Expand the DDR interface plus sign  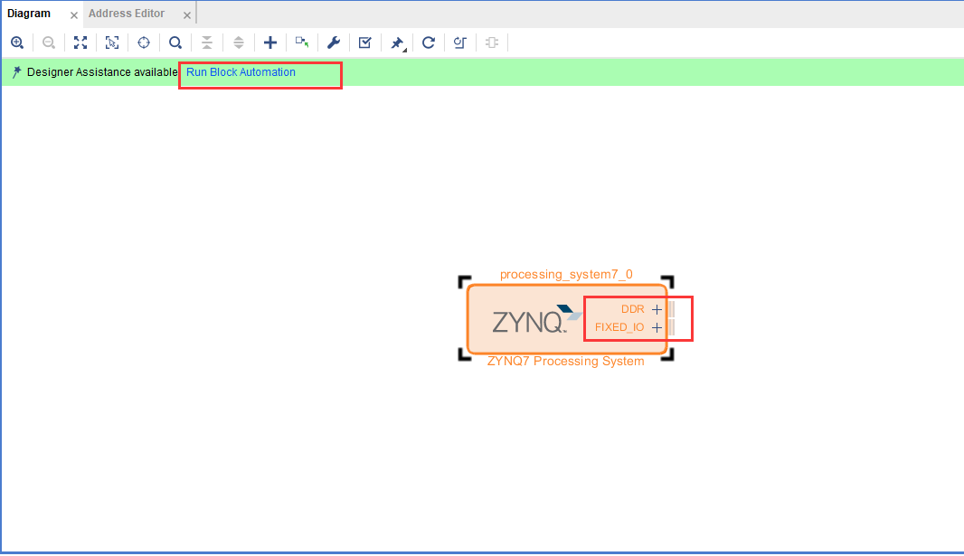657,309
